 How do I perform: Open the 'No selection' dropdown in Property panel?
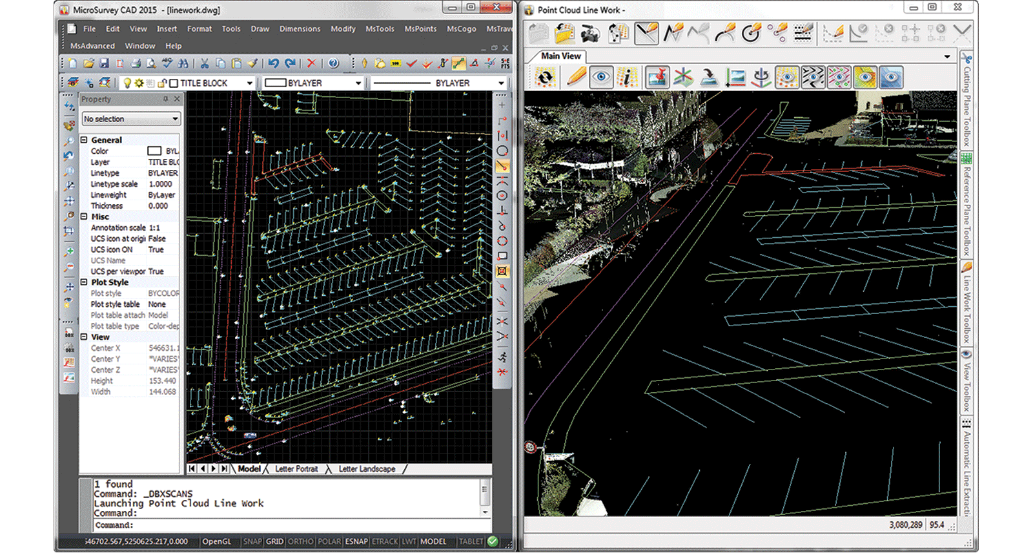[x=131, y=119]
